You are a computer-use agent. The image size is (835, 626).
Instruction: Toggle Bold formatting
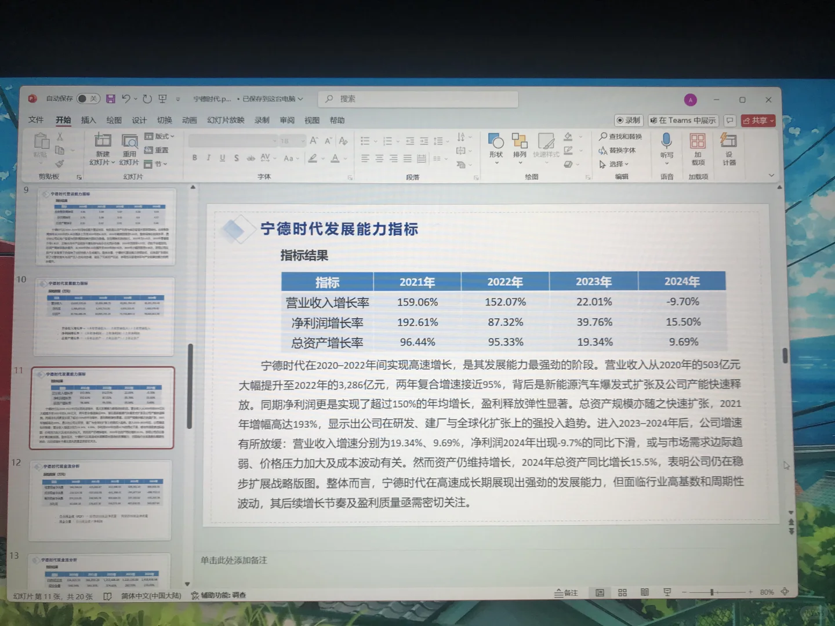[x=195, y=158]
